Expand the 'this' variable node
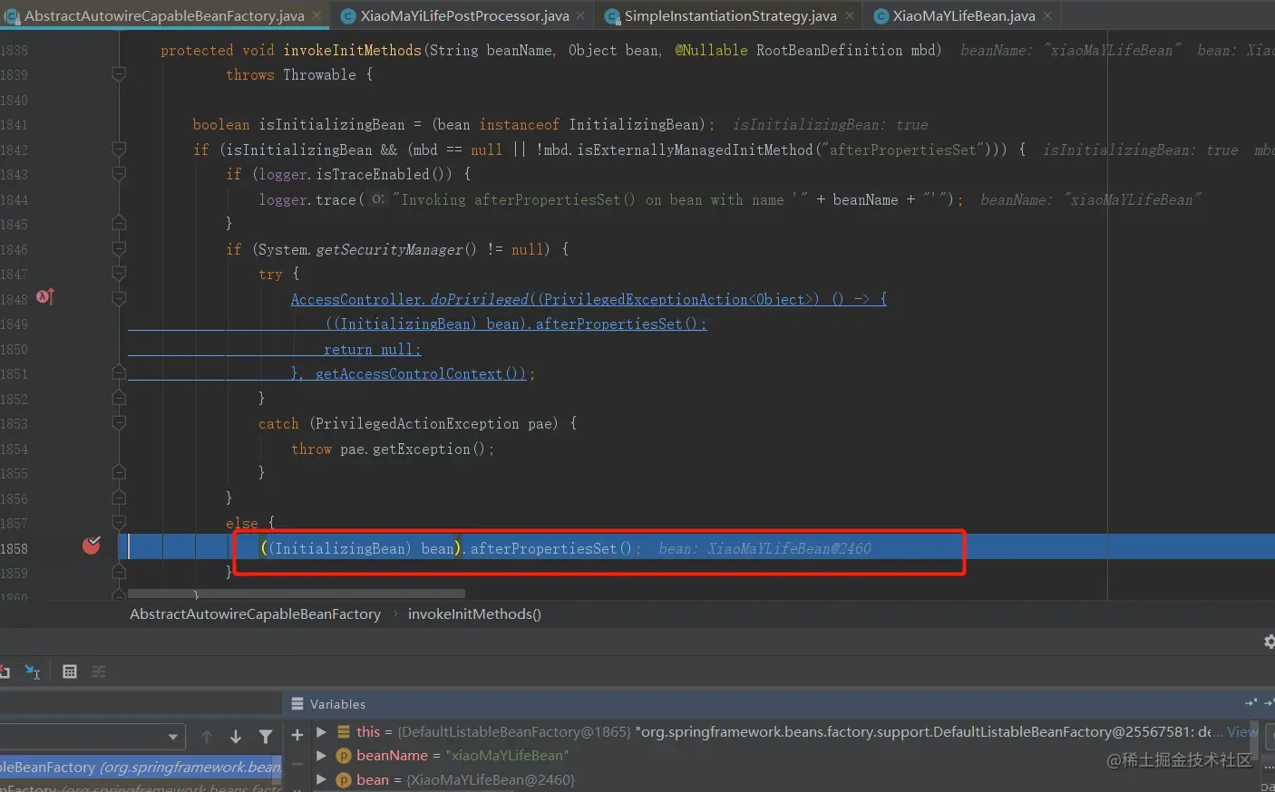The image size is (1275, 792). 321,731
